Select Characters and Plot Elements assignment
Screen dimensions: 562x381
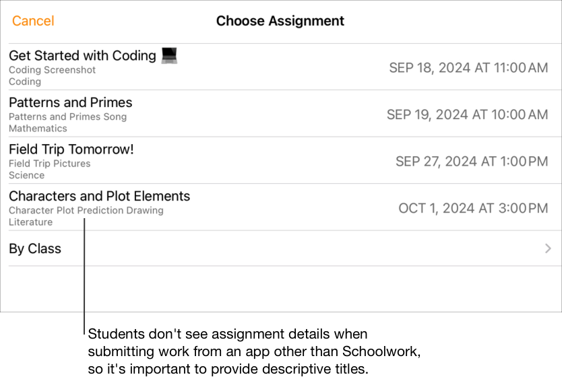click(100, 197)
